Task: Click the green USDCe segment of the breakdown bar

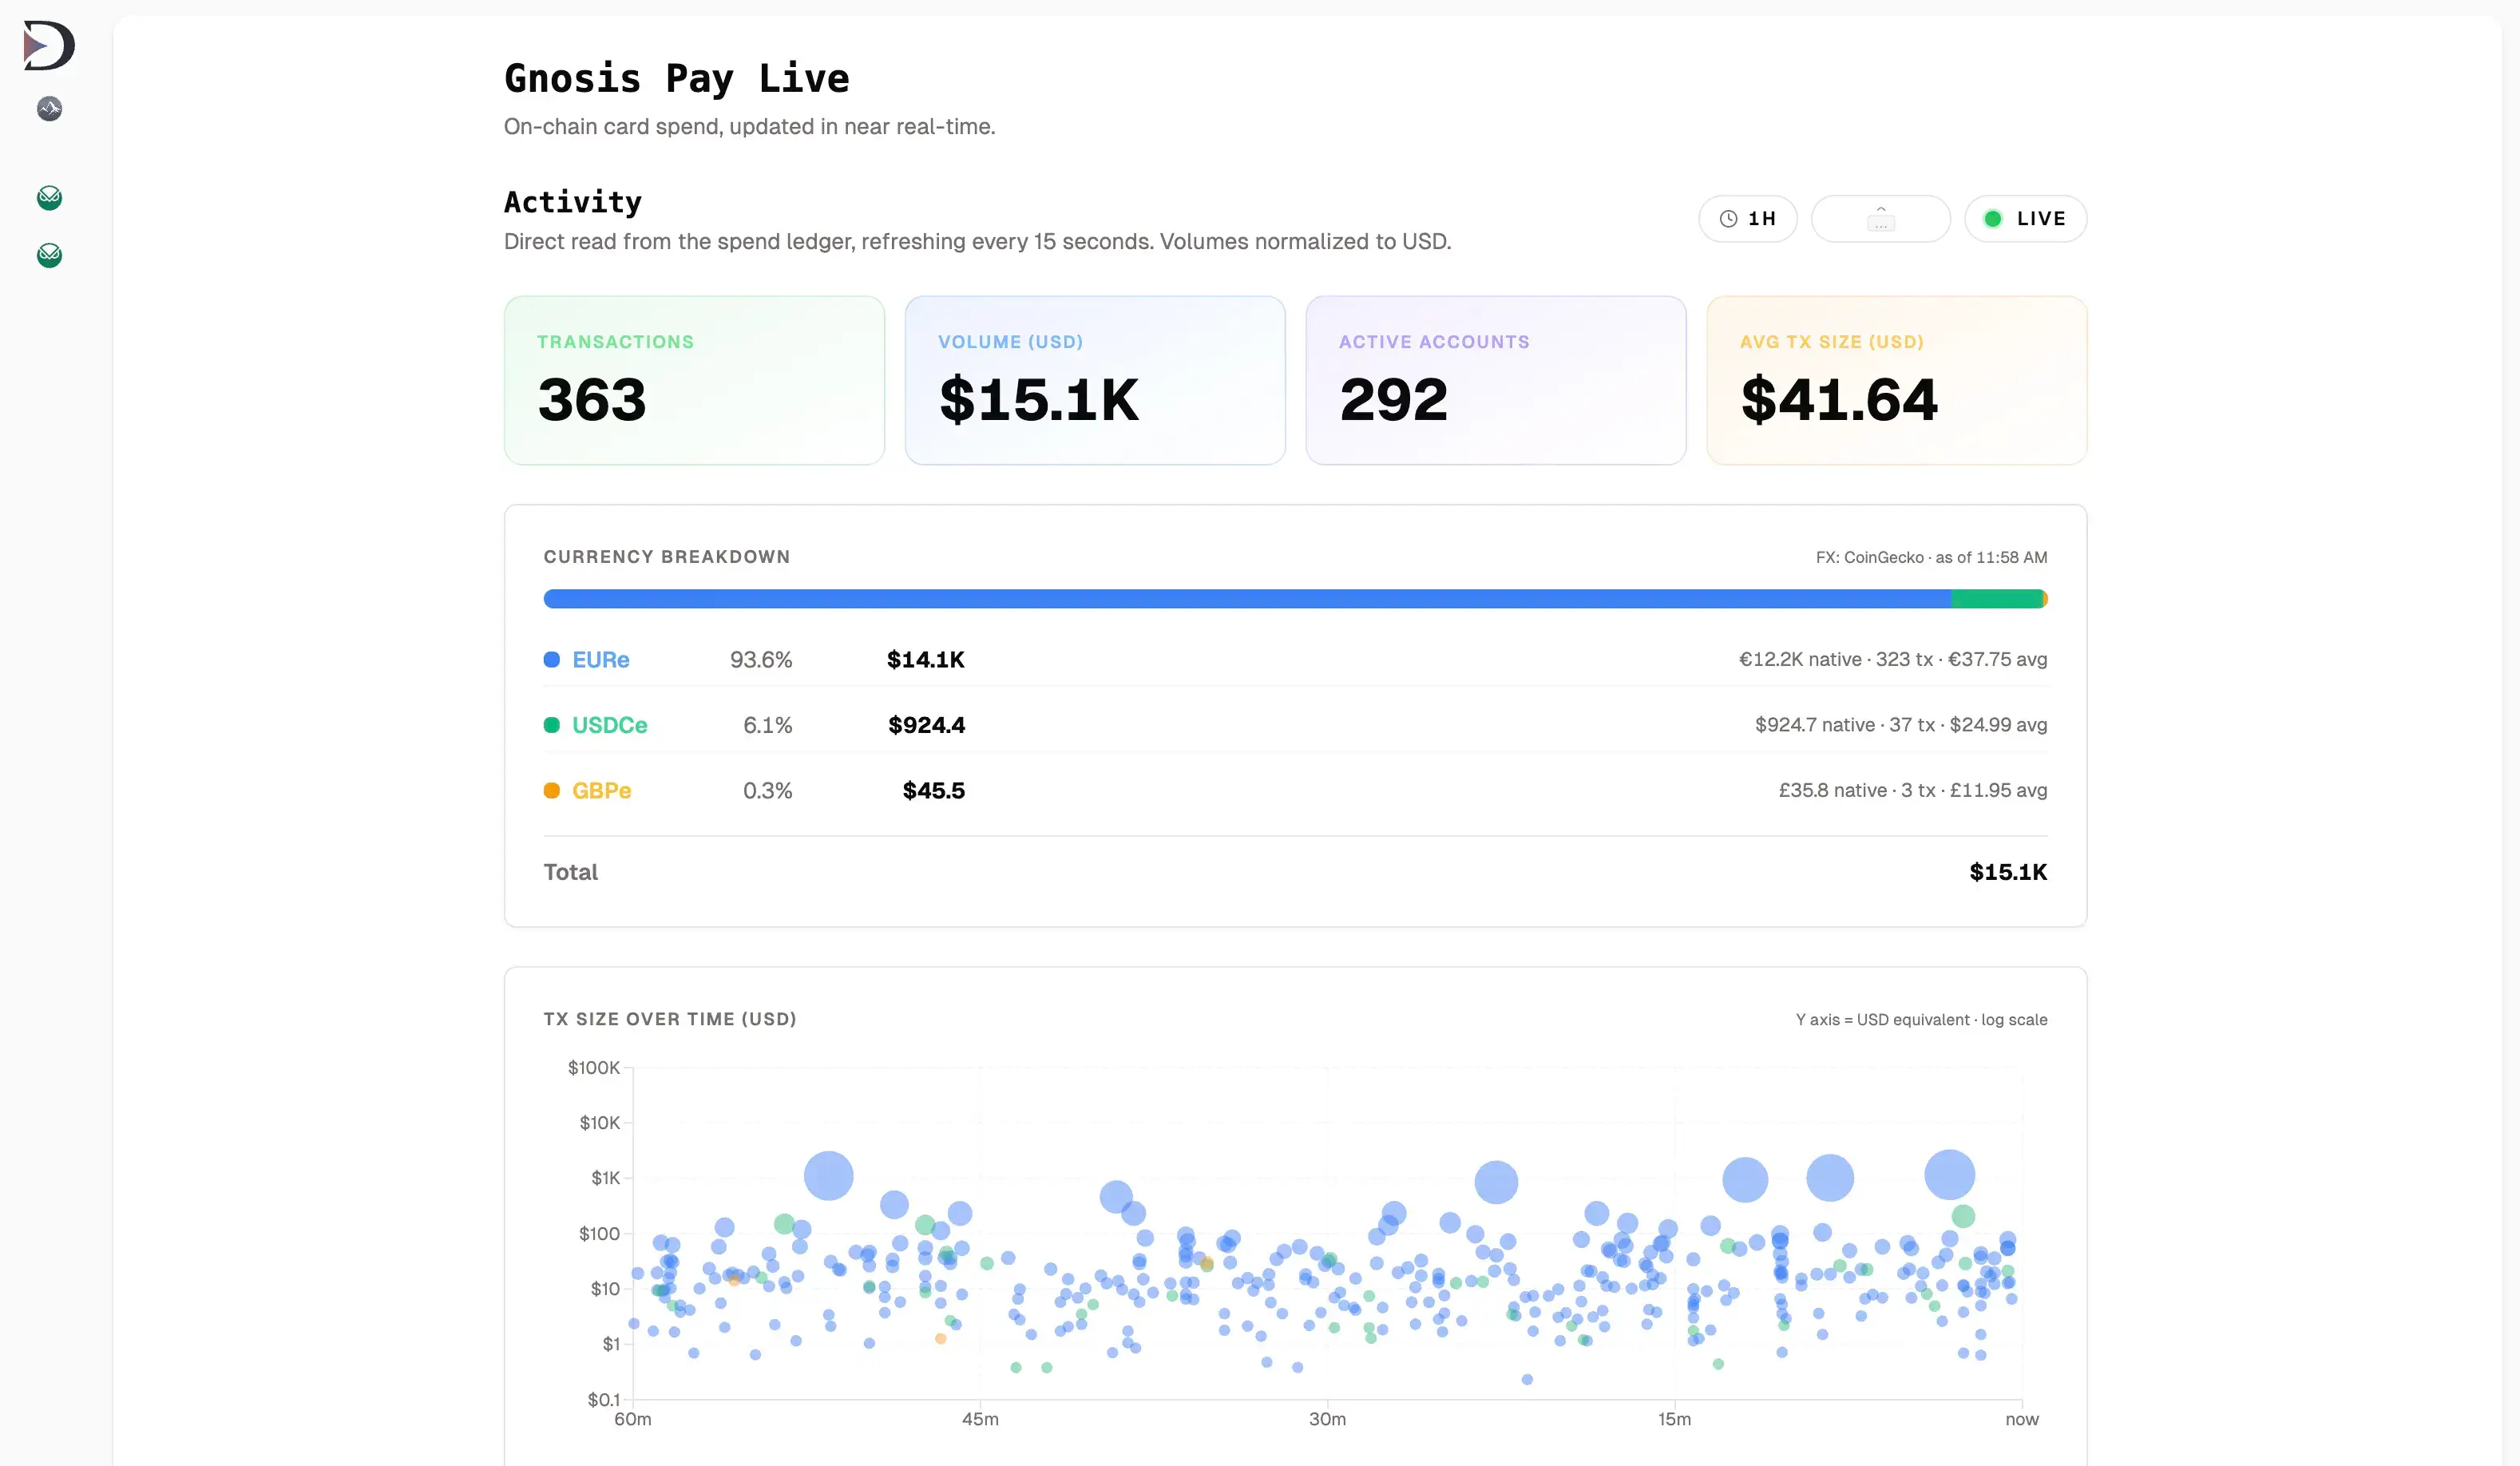Action: click(1997, 599)
